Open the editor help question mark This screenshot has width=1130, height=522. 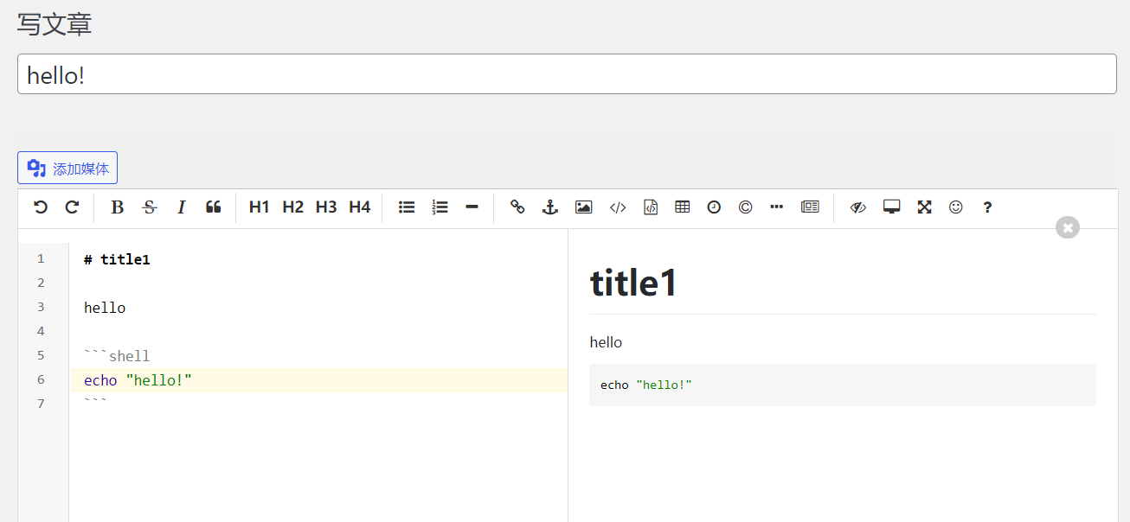987,207
